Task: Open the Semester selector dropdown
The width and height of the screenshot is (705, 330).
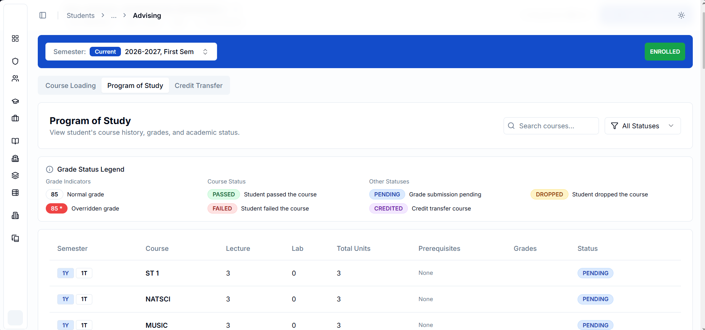Action: tap(131, 52)
